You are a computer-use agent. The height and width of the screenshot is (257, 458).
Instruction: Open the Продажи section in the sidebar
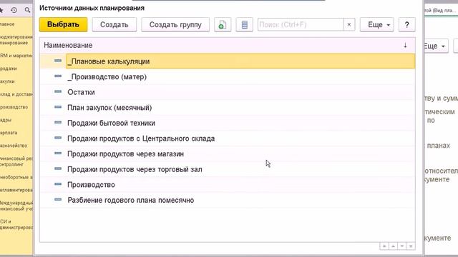pos(9,69)
